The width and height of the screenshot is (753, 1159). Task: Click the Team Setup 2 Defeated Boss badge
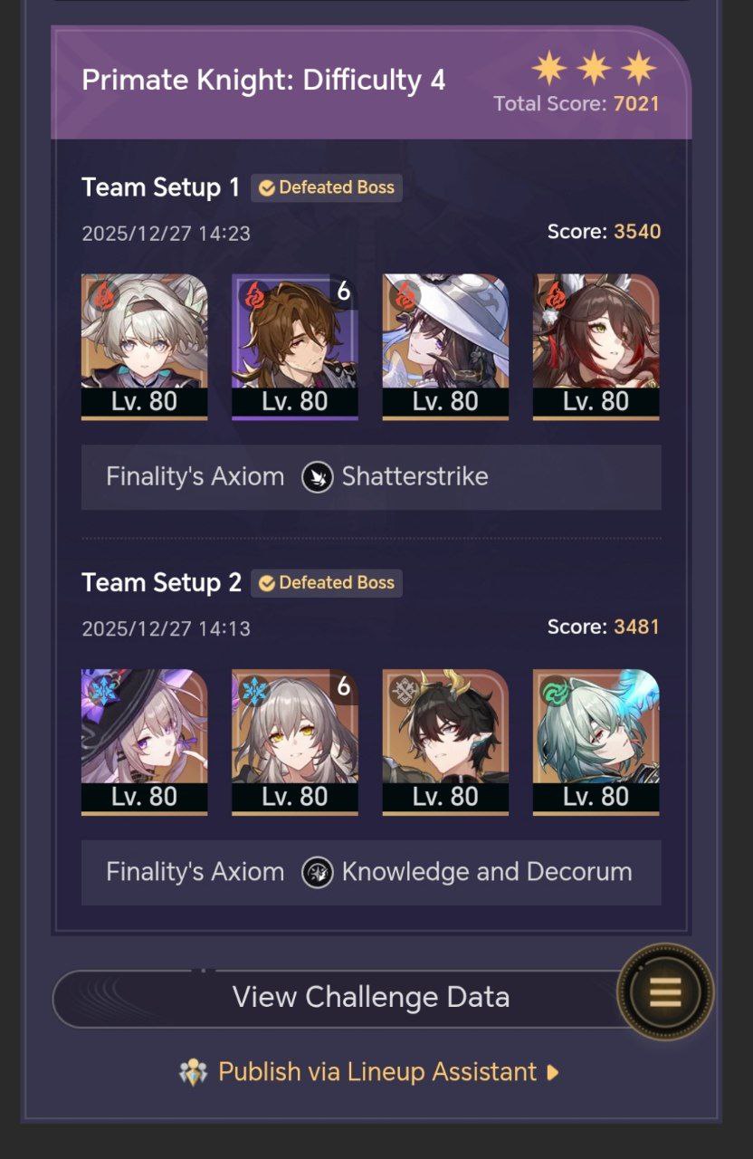point(327,582)
